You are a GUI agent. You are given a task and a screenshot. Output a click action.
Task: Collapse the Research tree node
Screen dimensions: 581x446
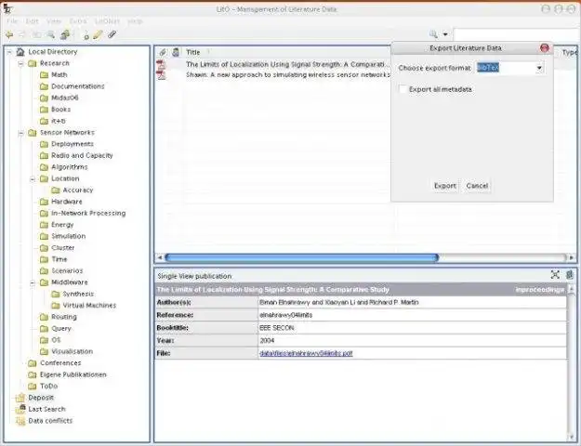point(21,64)
